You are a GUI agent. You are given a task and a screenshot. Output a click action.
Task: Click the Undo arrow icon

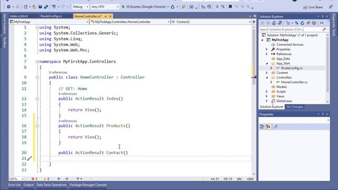54,7
